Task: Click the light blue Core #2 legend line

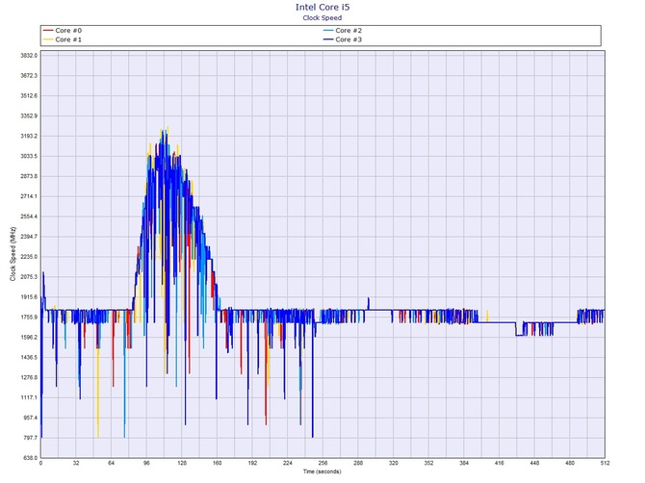Action: click(328, 31)
